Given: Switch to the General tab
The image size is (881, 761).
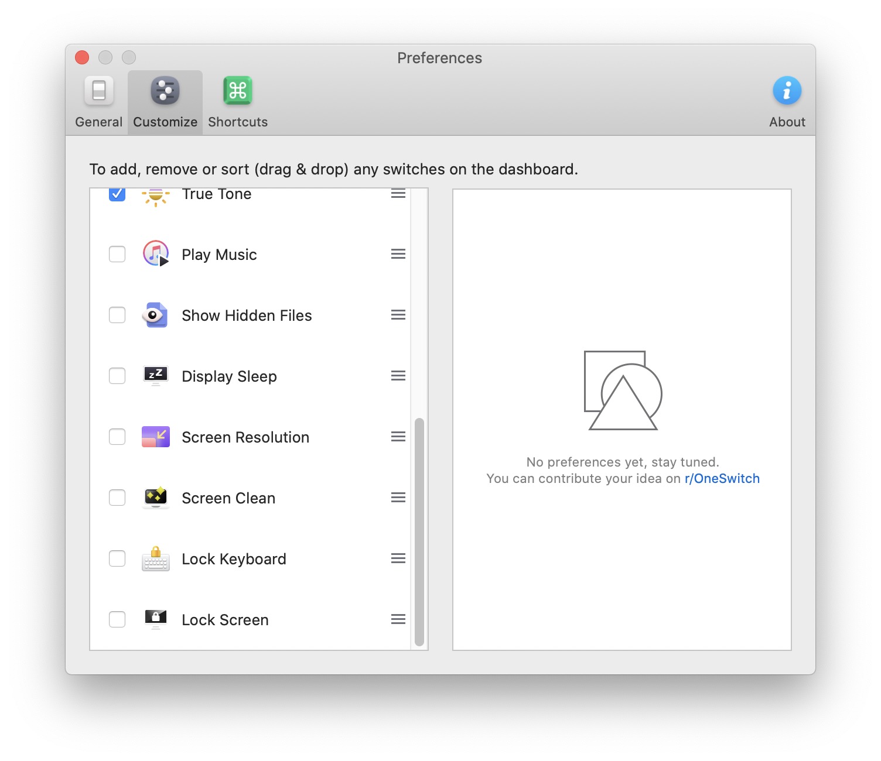Looking at the screenshot, I should (x=98, y=103).
